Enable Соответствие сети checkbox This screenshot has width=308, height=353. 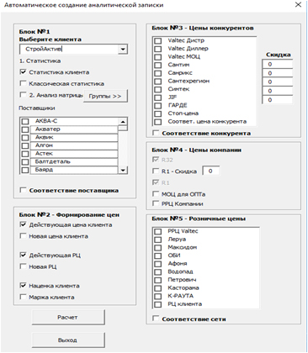(156, 319)
